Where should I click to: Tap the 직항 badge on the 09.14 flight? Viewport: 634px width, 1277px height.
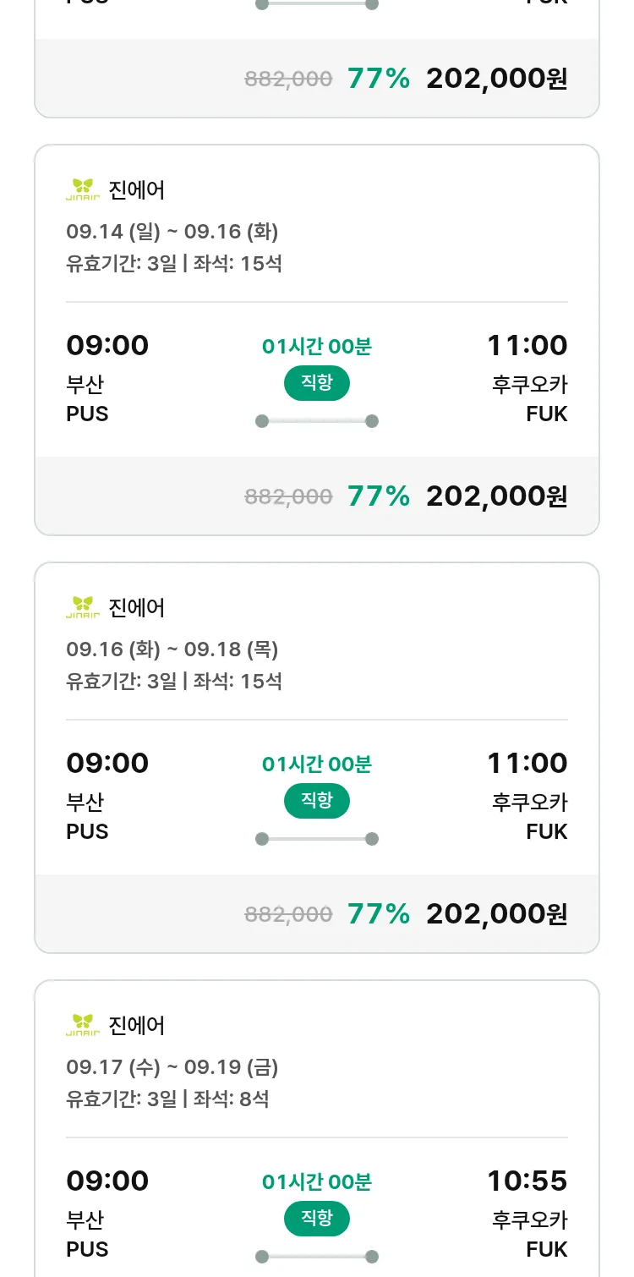(317, 383)
